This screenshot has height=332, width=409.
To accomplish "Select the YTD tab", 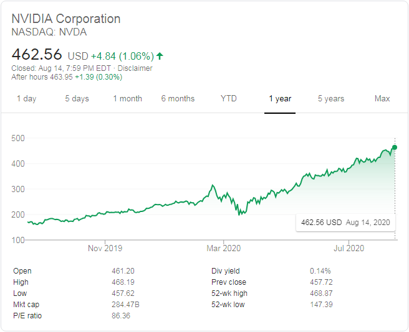I will pos(229,99).
